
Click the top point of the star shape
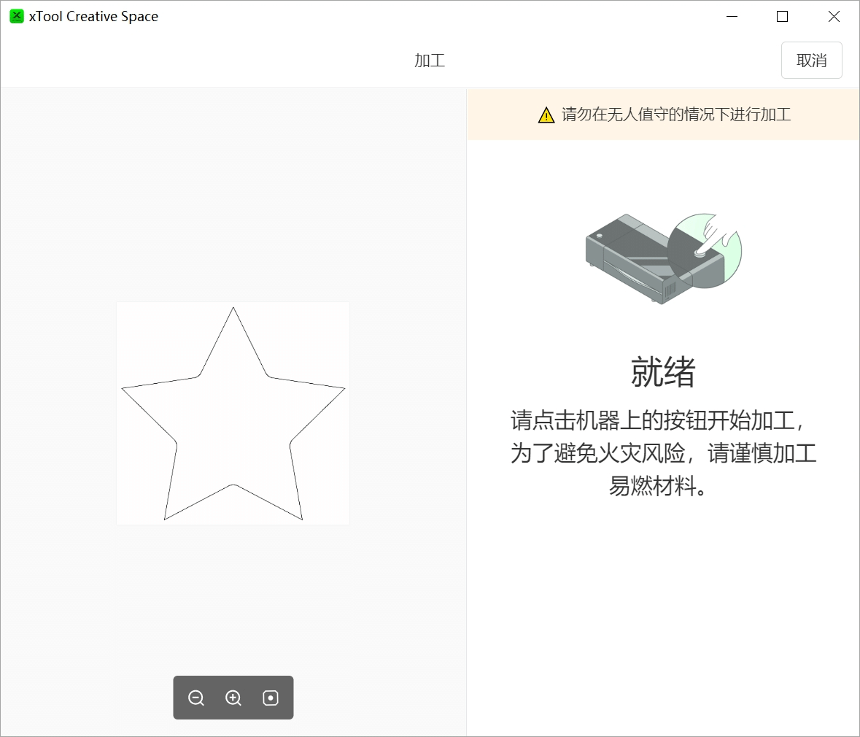click(x=233, y=308)
